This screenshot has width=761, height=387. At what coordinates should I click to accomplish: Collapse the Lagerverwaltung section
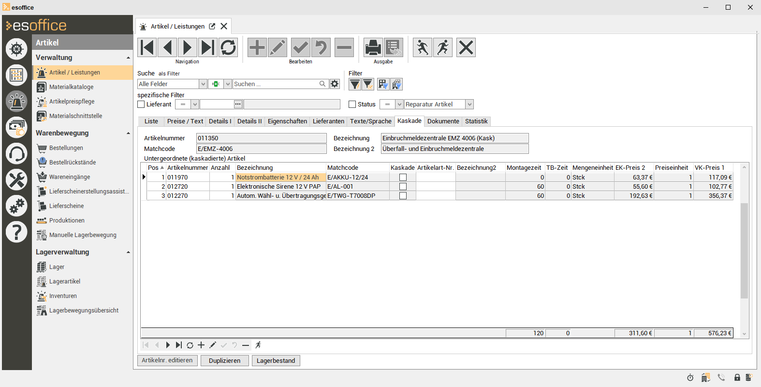(128, 252)
